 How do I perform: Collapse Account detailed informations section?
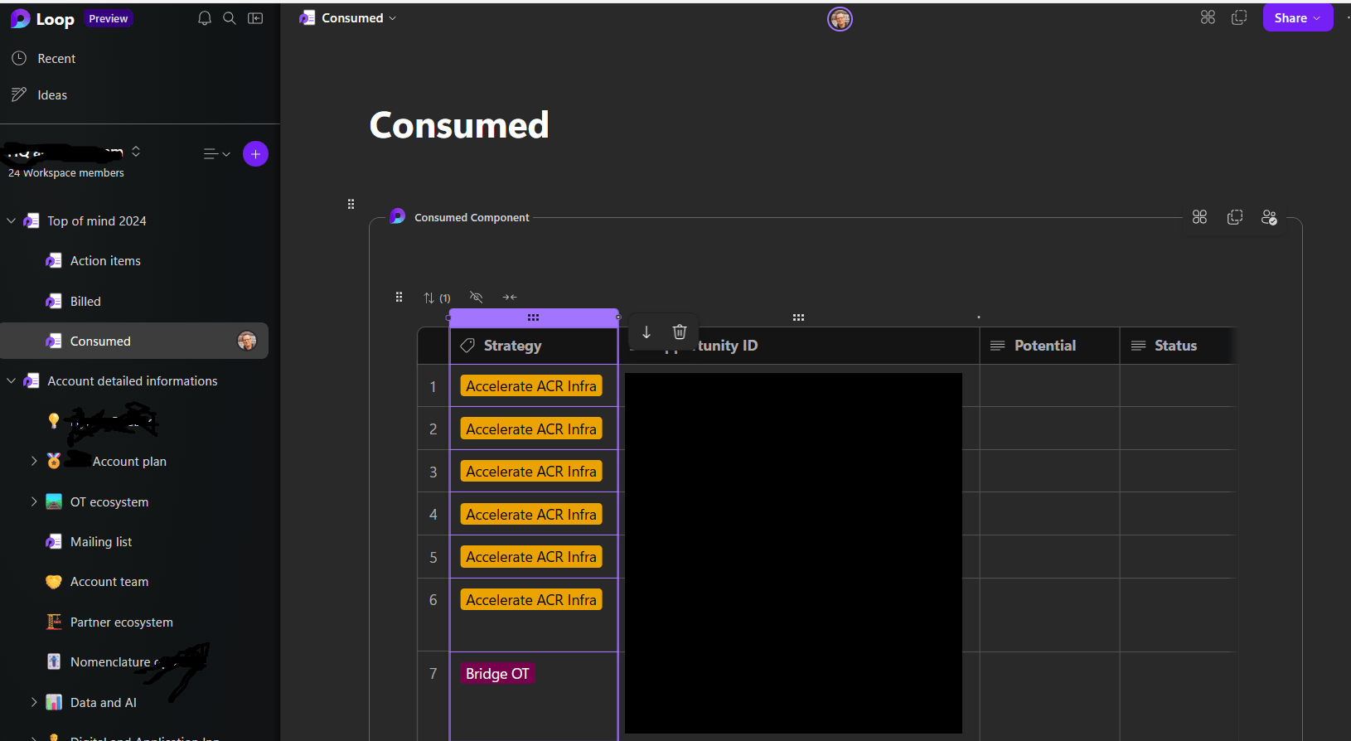[x=12, y=381]
